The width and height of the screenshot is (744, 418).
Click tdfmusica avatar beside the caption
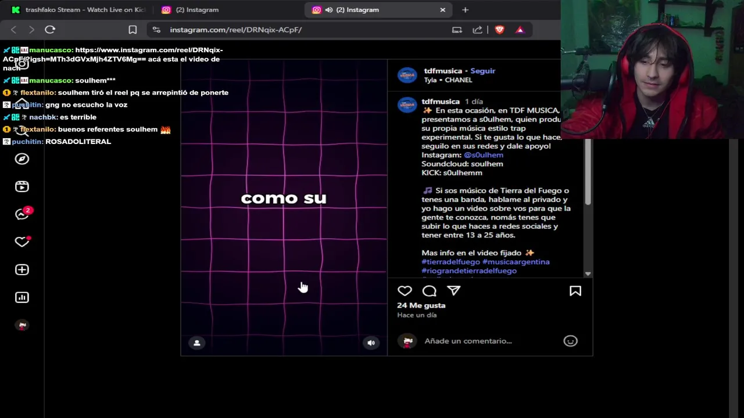click(x=407, y=105)
